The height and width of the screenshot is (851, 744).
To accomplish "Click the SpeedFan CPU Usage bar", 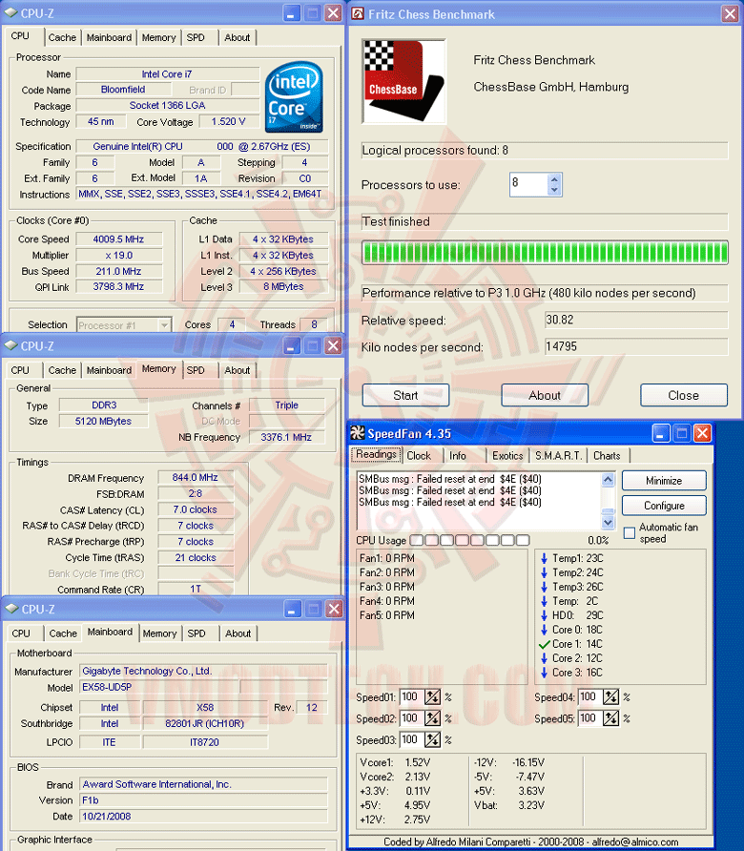I will [x=469, y=540].
